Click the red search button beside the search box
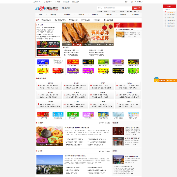Screen dimensions: 177x177 (137, 8)
